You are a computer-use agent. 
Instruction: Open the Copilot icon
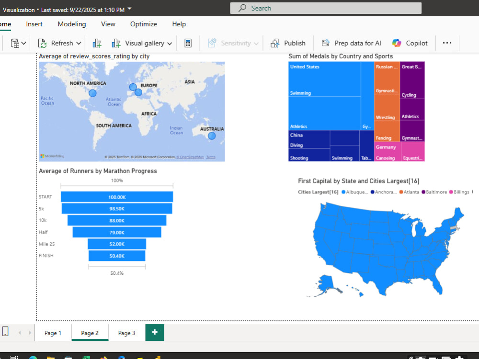(397, 43)
